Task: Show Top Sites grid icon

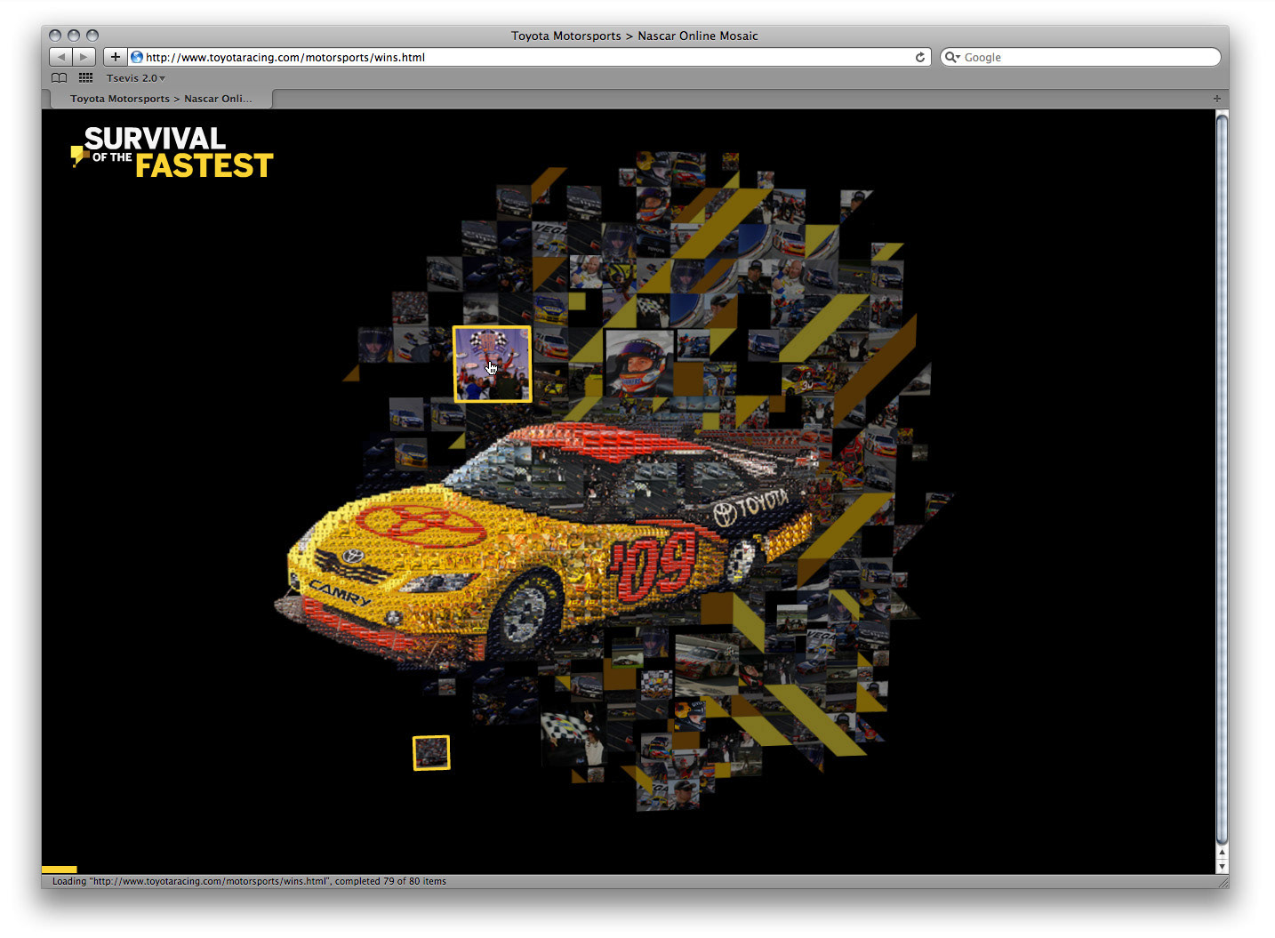Action: pyautogui.click(x=86, y=78)
